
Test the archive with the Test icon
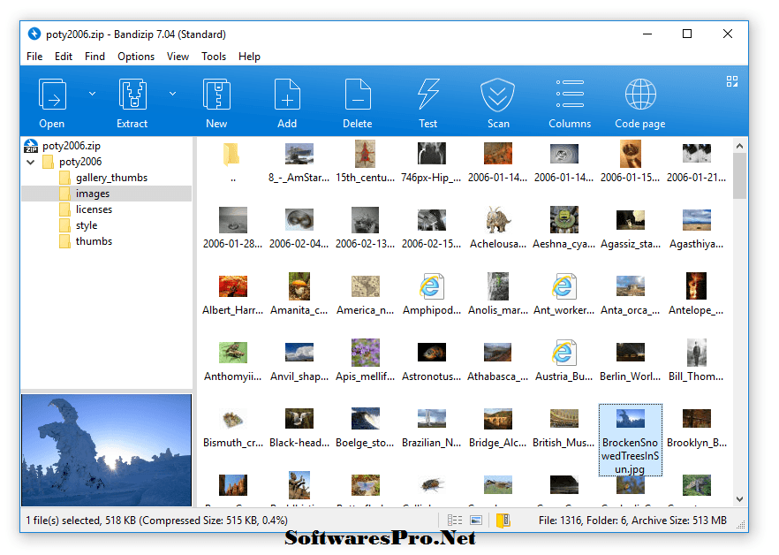tap(427, 97)
